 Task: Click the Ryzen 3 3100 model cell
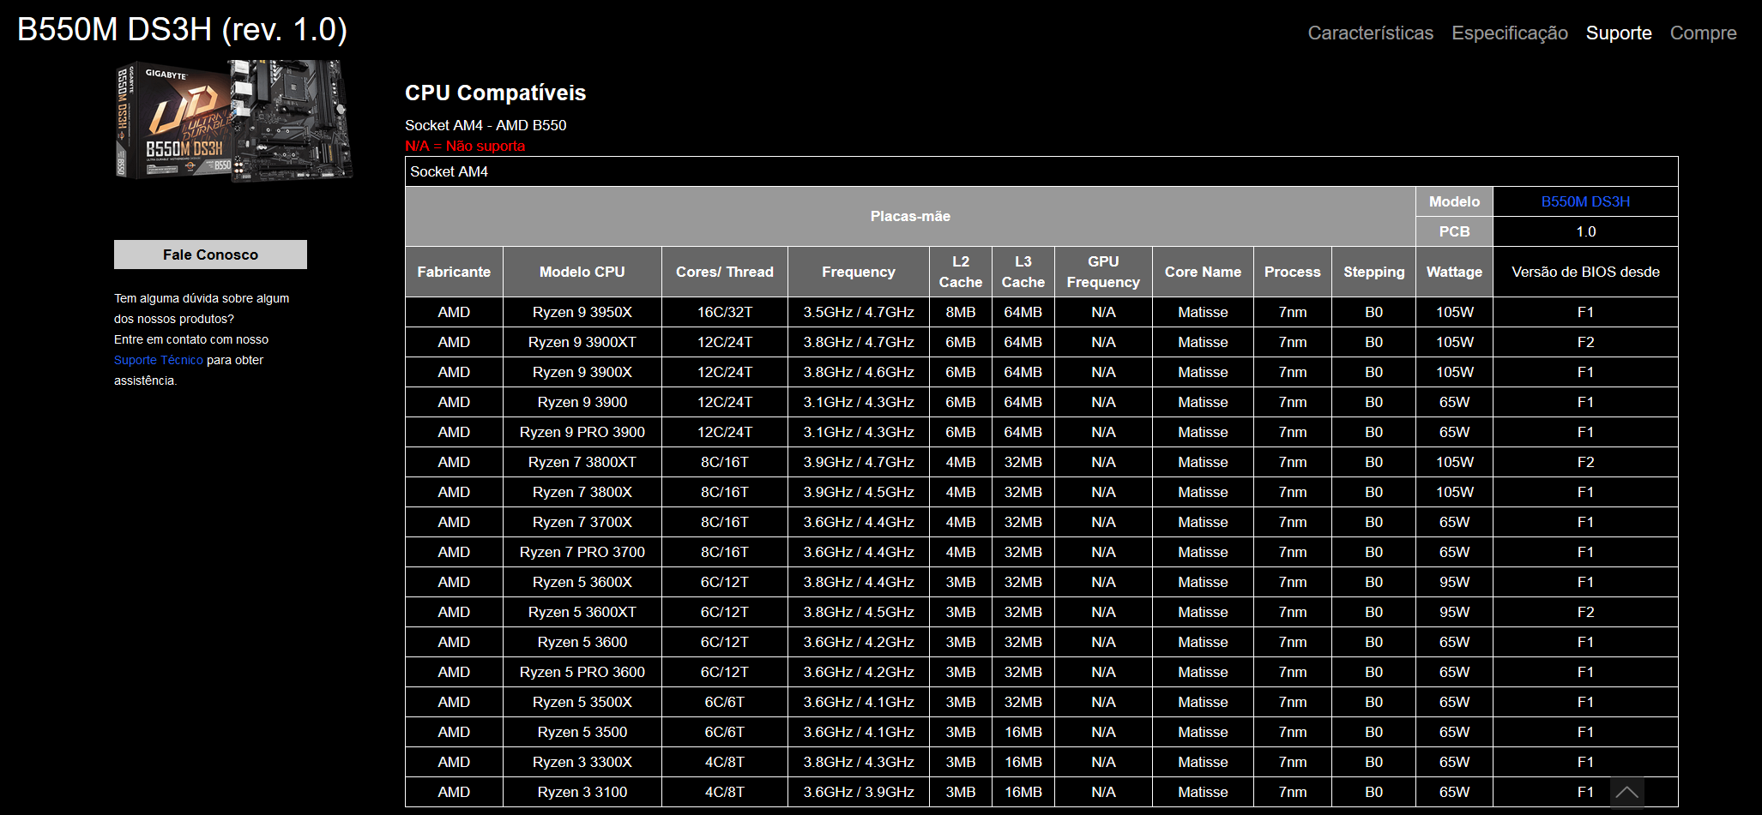(x=582, y=792)
